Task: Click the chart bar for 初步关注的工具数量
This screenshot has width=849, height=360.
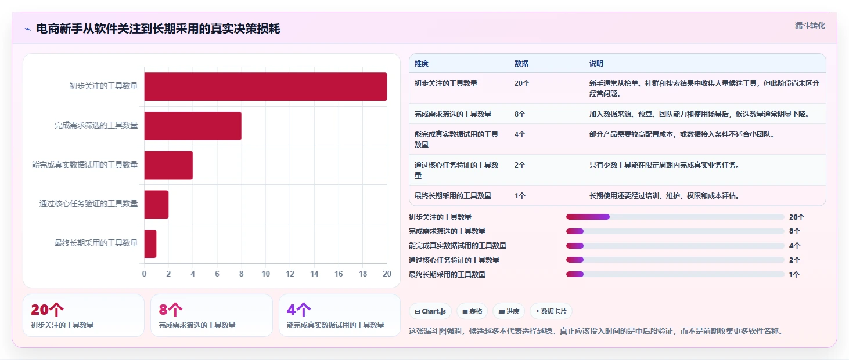Action: 265,86
